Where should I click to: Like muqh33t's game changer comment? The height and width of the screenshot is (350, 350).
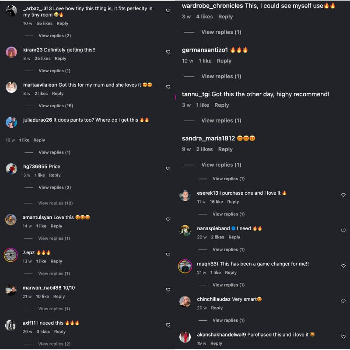pyautogui.click(x=343, y=266)
